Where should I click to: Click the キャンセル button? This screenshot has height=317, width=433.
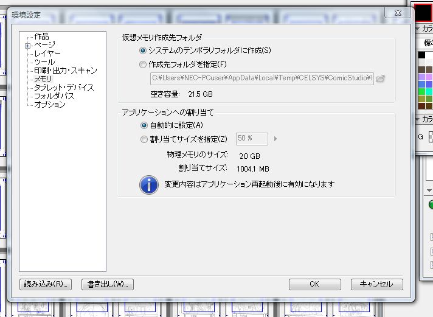tap(377, 284)
